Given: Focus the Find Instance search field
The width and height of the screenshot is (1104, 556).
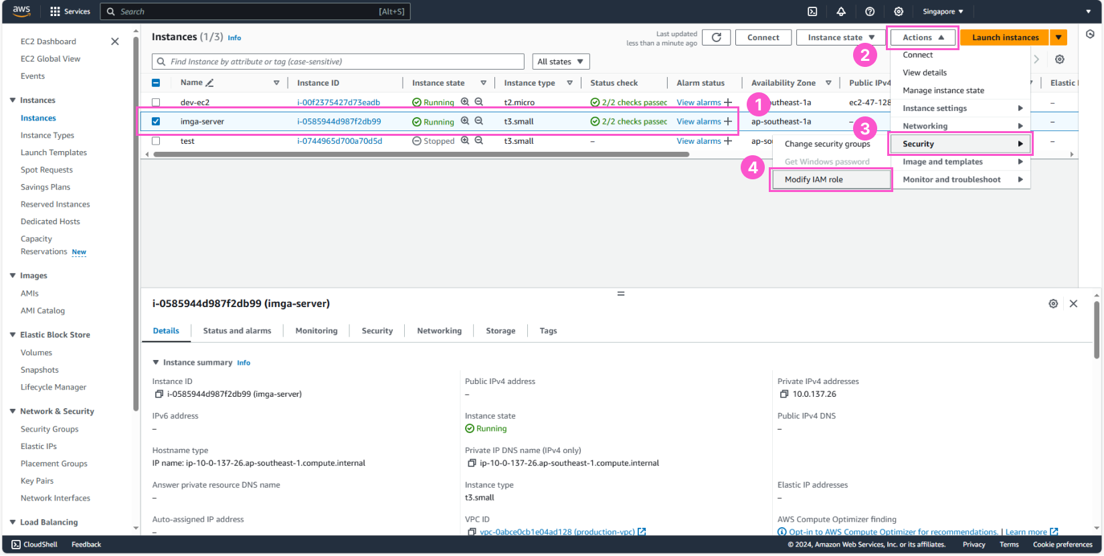Looking at the screenshot, I should (x=338, y=62).
